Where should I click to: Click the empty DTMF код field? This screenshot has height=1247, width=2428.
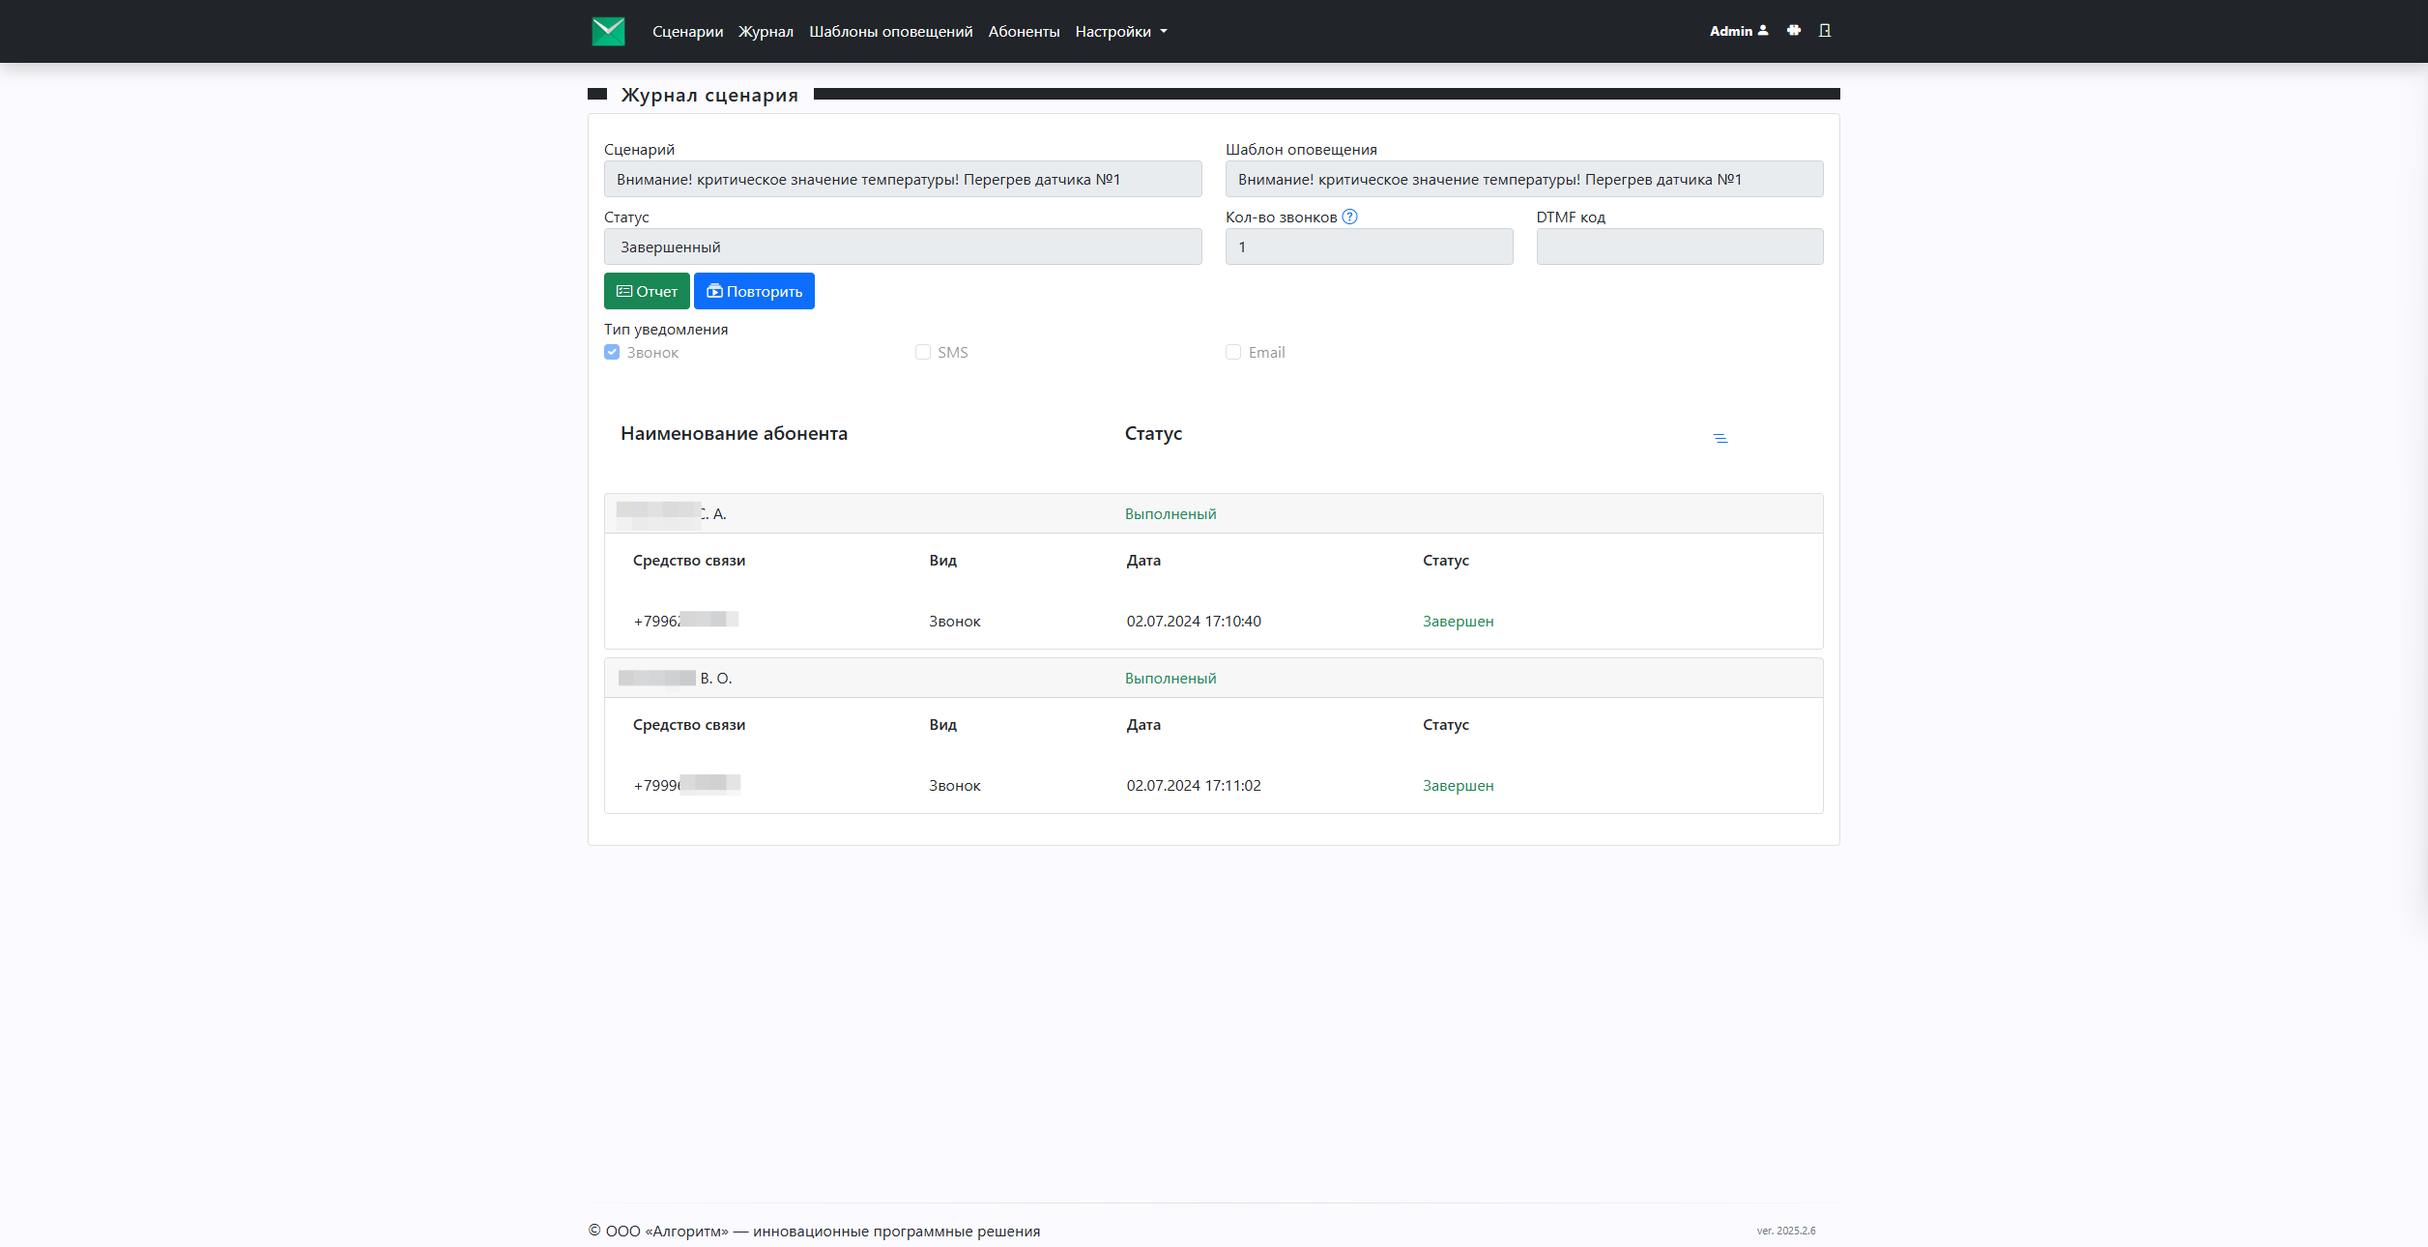pyautogui.click(x=1680, y=246)
